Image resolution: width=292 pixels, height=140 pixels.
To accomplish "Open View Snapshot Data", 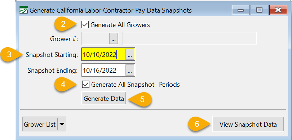I will [248, 124].
